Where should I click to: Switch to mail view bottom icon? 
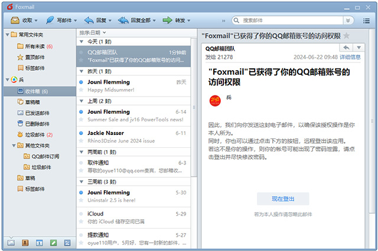pyautogui.click(x=11, y=243)
